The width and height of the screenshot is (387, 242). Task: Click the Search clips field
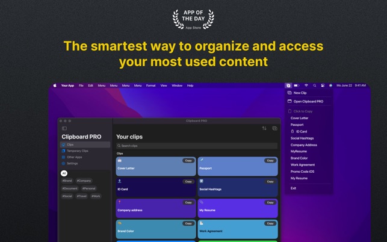(197, 146)
